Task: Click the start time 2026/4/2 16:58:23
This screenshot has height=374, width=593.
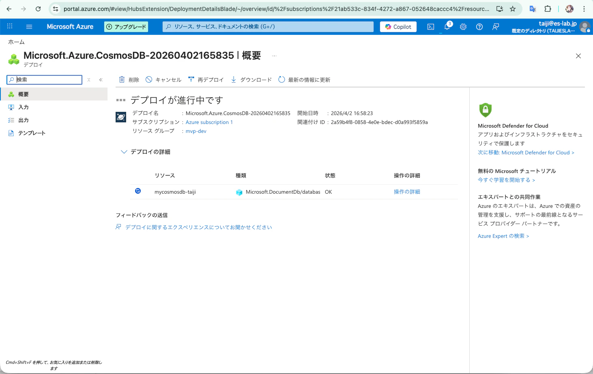Action: [x=352, y=113]
